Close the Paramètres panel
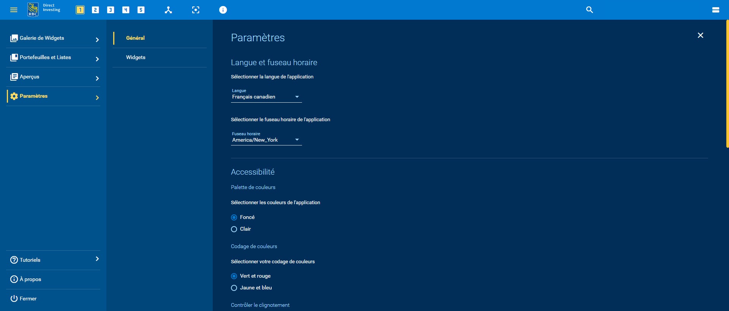 point(700,35)
